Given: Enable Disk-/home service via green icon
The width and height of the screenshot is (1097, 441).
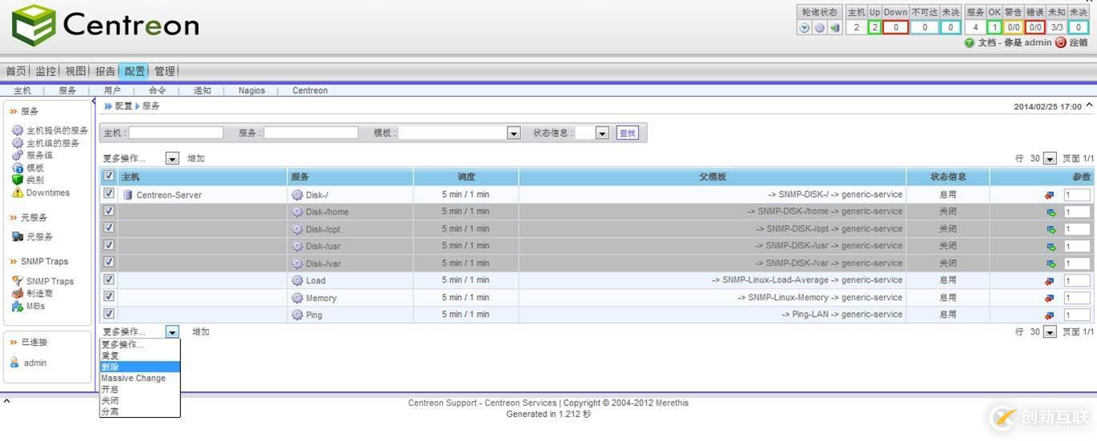Looking at the screenshot, I should (1051, 212).
